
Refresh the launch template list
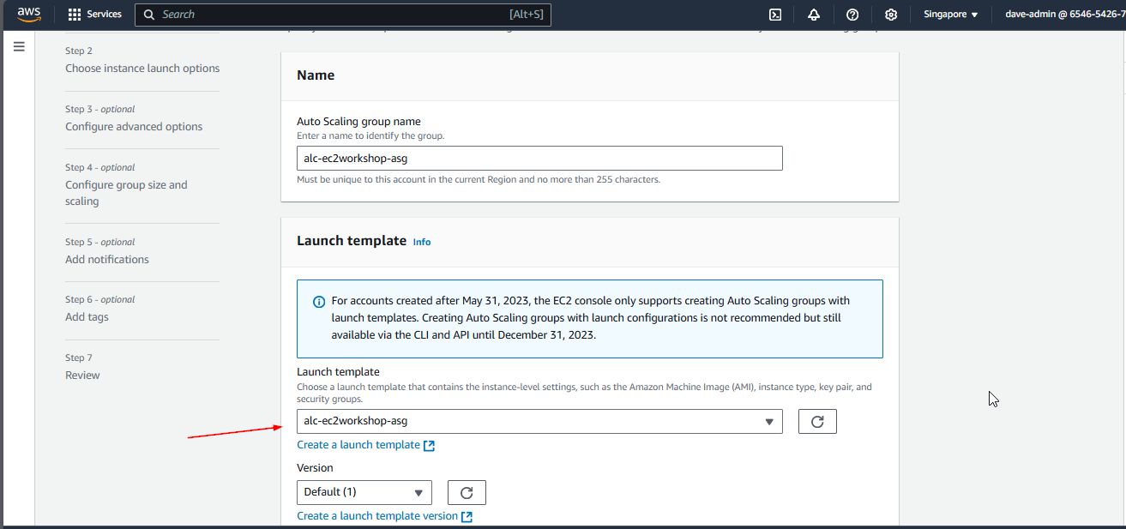click(x=817, y=422)
